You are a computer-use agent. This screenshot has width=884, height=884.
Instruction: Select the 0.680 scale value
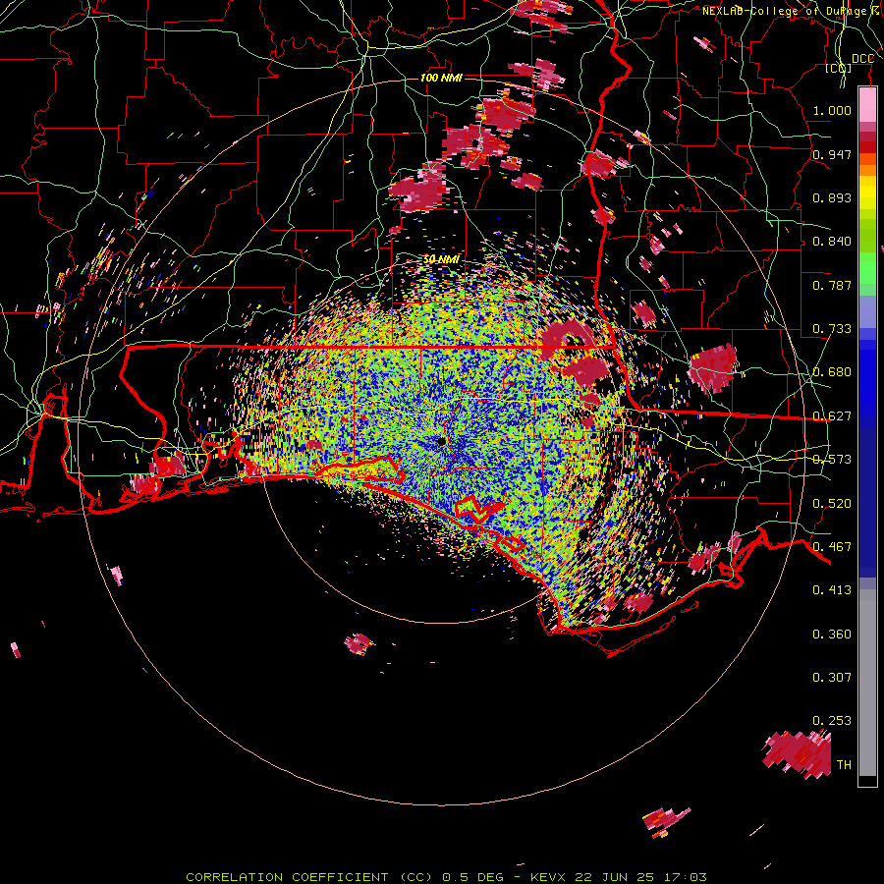pos(832,372)
